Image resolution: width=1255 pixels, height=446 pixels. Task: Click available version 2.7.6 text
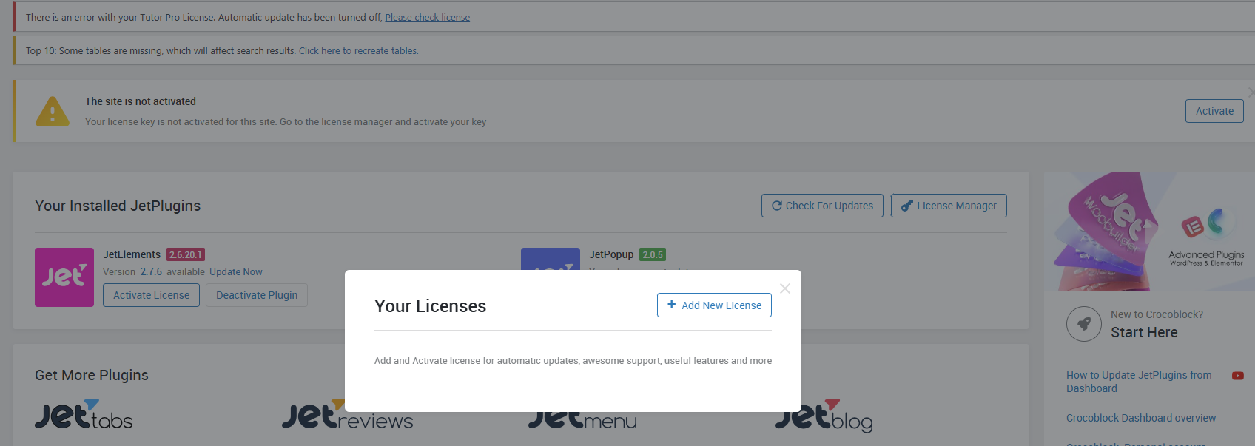point(151,272)
